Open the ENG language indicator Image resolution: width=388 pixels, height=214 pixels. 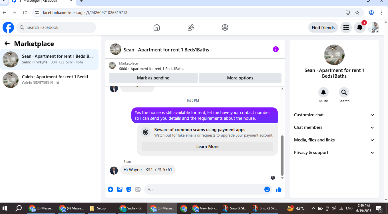point(349,208)
